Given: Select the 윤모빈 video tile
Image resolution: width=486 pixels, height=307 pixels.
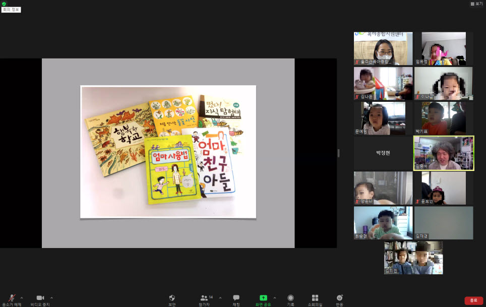Looking at the screenshot, I should tap(444, 188).
